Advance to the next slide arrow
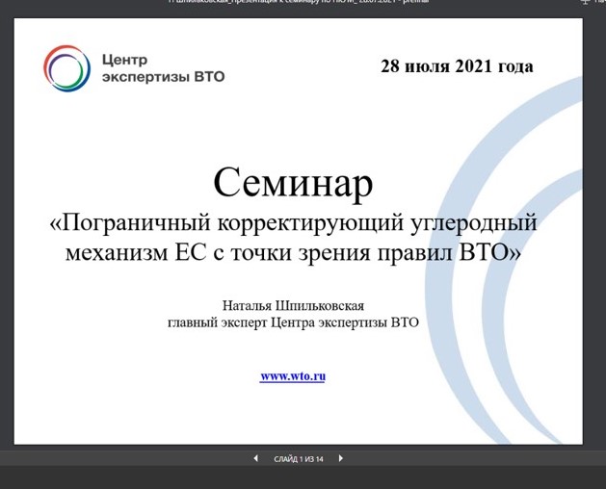This screenshot has height=489, width=606. point(340,458)
